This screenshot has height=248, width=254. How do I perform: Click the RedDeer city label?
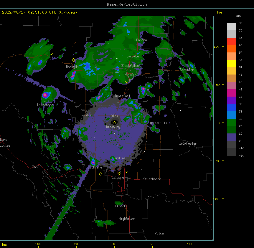coord(130,75)
